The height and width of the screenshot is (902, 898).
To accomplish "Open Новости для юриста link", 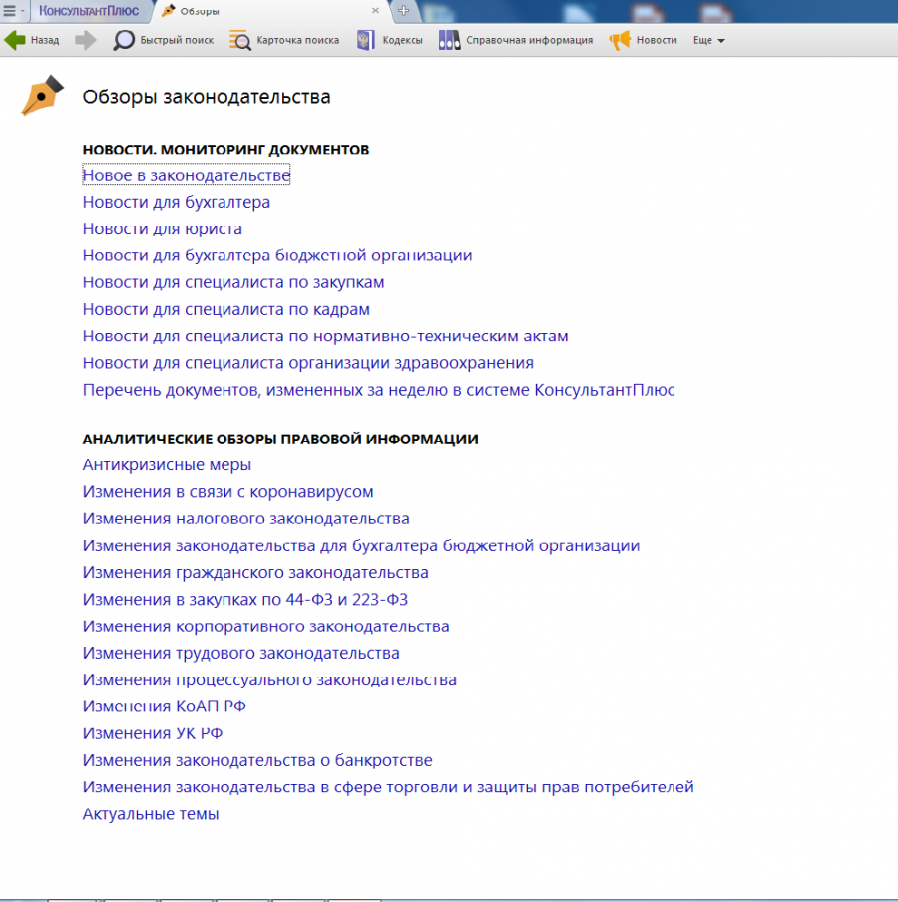I will (162, 229).
